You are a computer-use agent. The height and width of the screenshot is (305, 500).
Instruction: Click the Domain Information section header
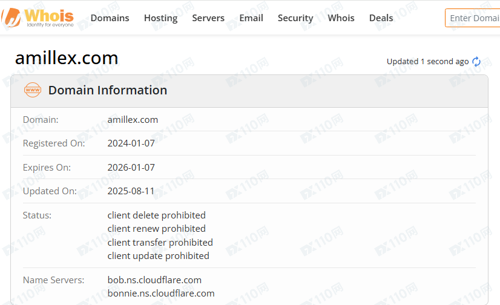[108, 91]
